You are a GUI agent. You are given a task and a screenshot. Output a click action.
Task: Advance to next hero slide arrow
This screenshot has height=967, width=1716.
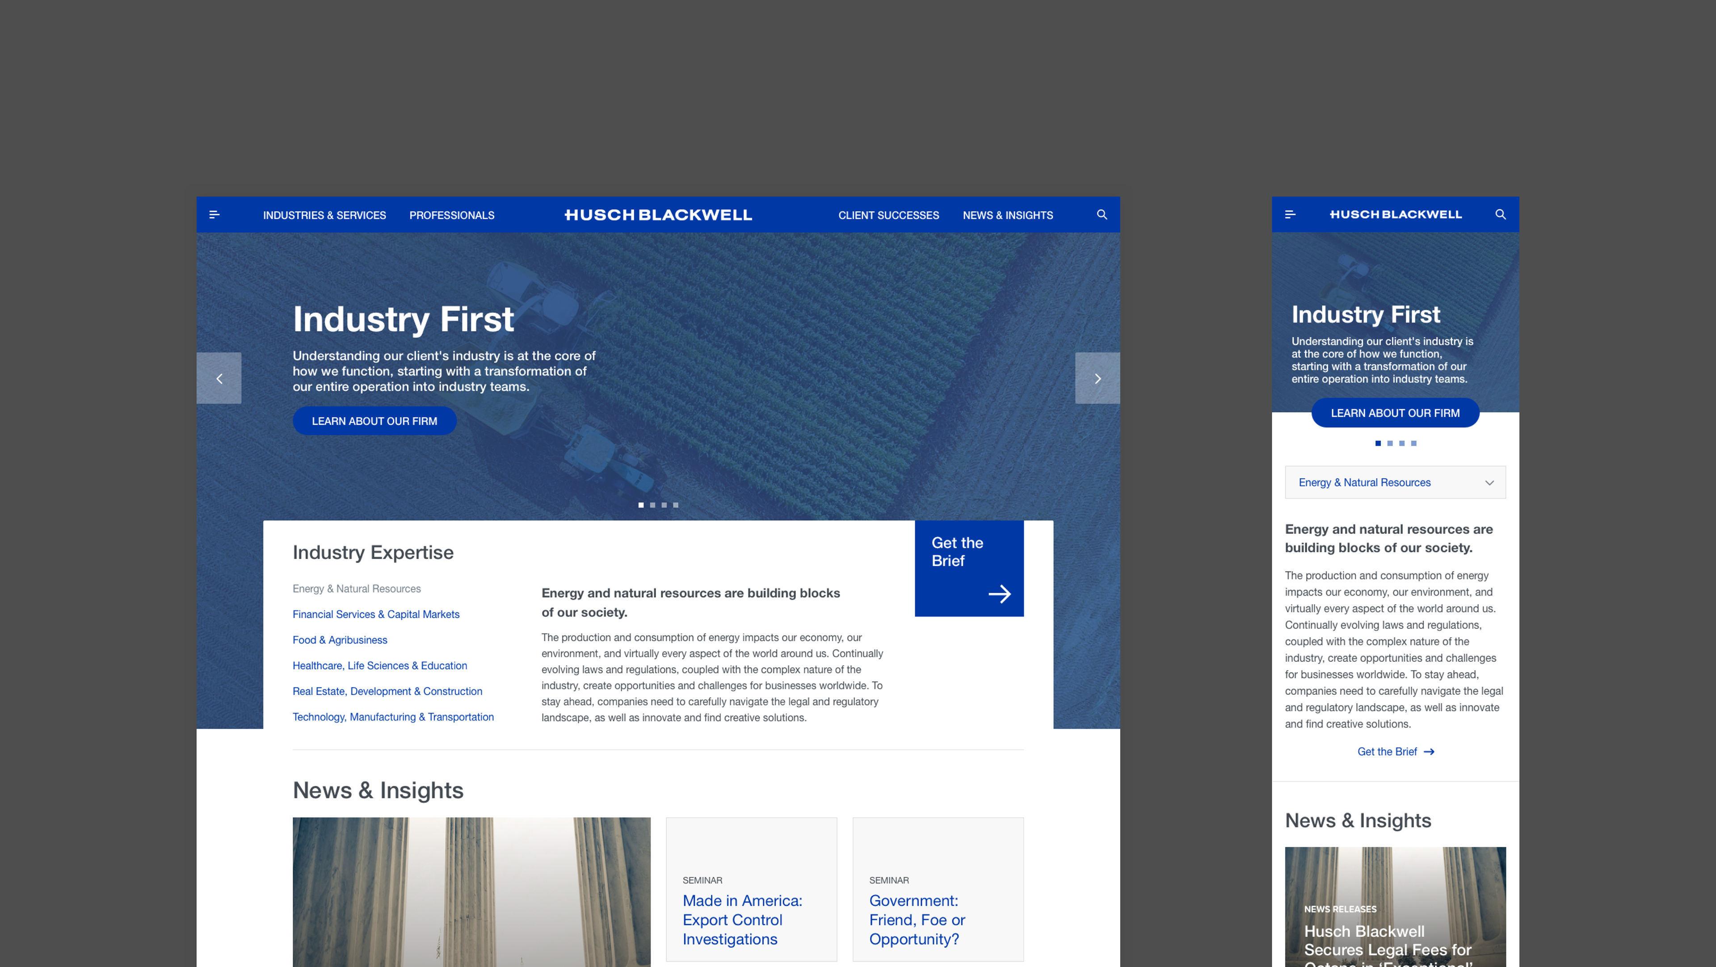click(1097, 378)
